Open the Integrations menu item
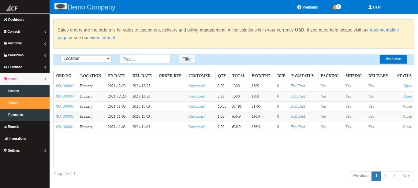Image resolution: width=418 pixels, height=188 pixels. [x=25, y=138]
